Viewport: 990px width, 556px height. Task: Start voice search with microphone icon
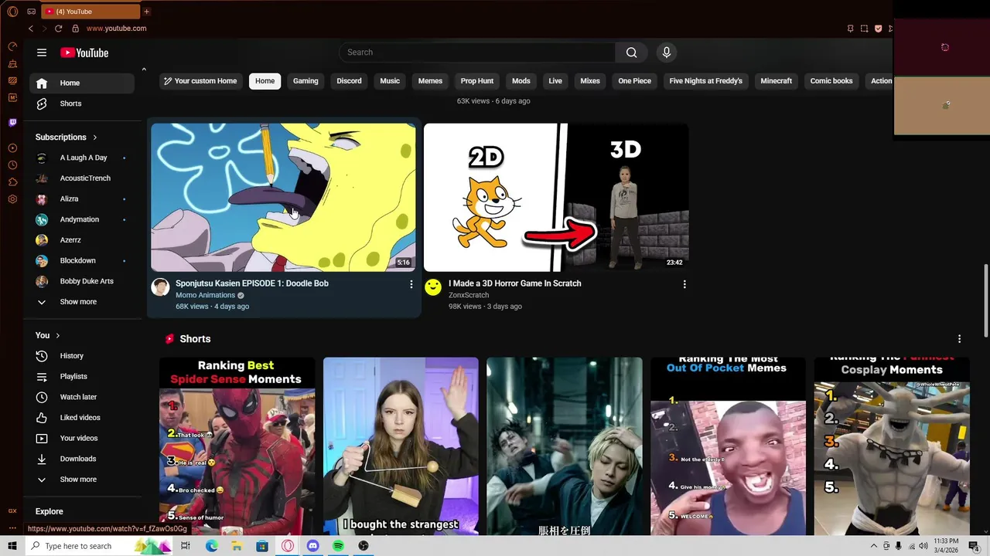tap(667, 53)
